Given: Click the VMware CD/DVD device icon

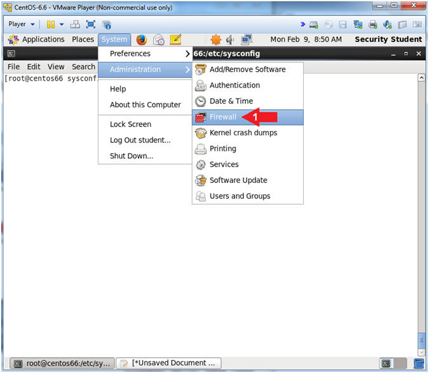Looking at the screenshot, I should (329, 25).
